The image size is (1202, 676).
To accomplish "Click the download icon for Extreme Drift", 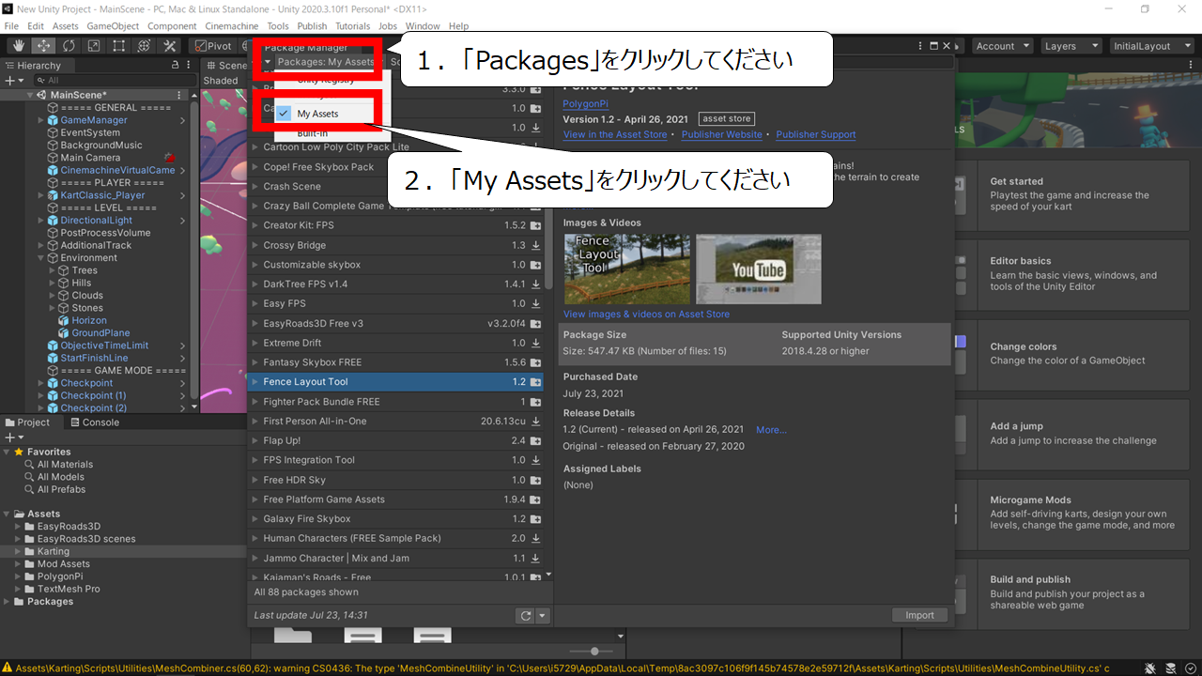I will (x=535, y=343).
